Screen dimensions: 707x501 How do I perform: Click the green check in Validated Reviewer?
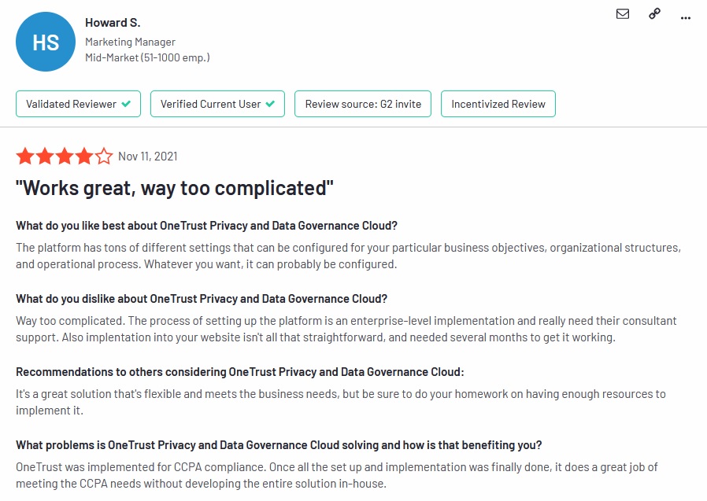coord(126,104)
